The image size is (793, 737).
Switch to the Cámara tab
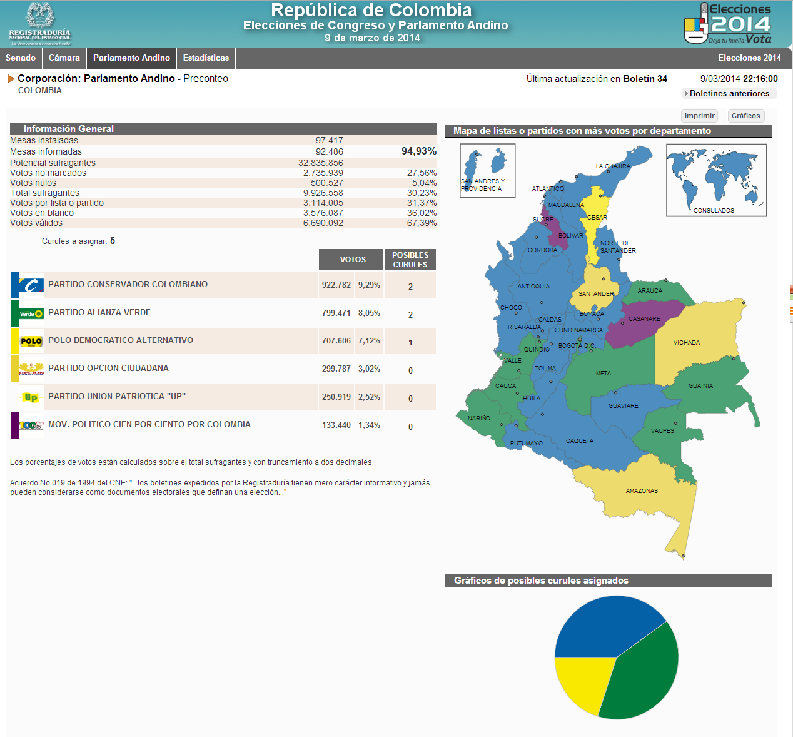click(64, 58)
